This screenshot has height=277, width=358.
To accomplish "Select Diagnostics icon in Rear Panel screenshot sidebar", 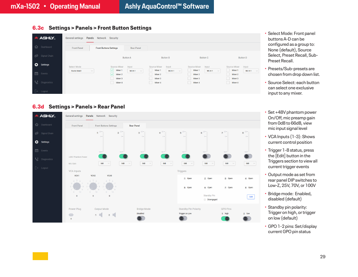I will tap(36, 159).
